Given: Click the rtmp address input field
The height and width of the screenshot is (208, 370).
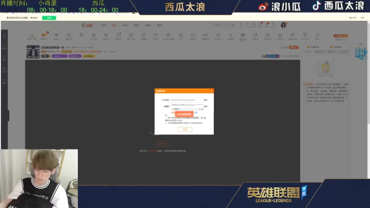Looking at the screenshot, I should [x=187, y=100].
